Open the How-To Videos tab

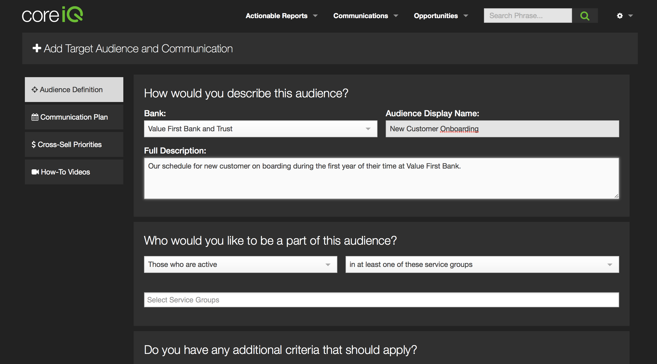(x=74, y=172)
